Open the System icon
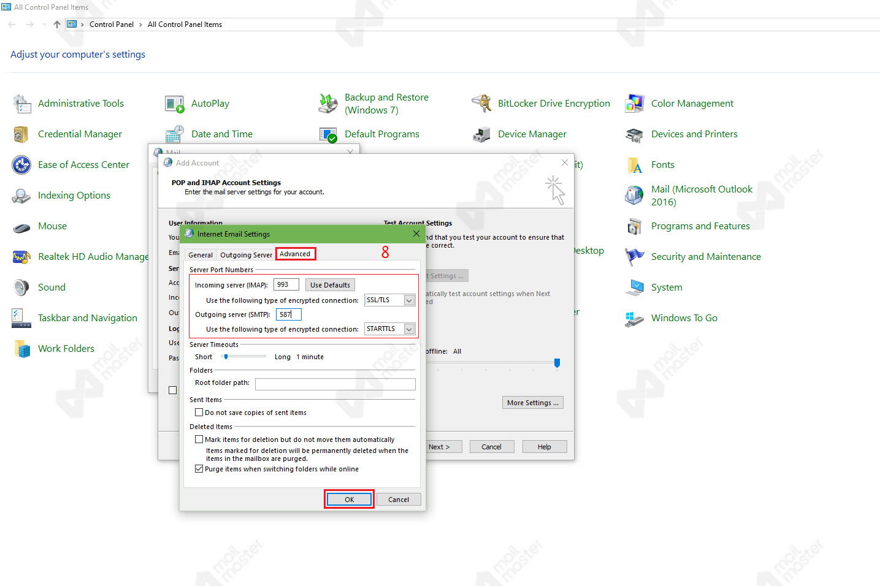 pyautogui.click(x=635, y=287)
